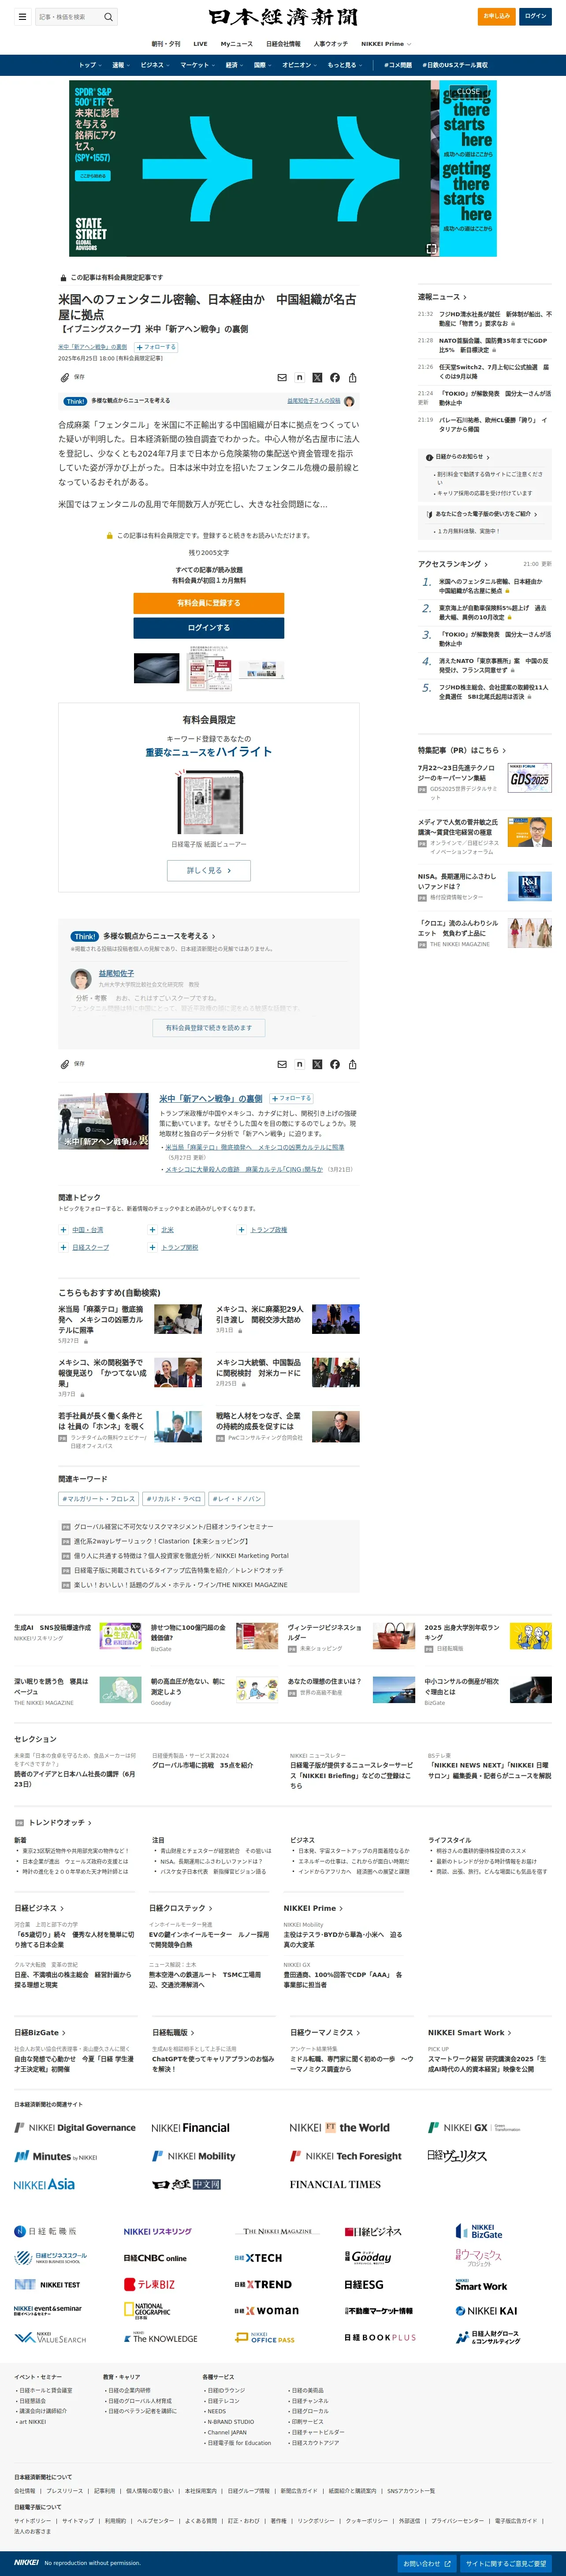
Task: Expand the 国際 navigation dropdown
Action: click(x=261, y=65)
